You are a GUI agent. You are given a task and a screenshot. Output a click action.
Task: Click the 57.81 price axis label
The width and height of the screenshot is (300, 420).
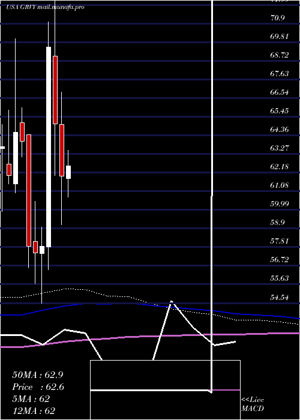(x=280, y=241)
